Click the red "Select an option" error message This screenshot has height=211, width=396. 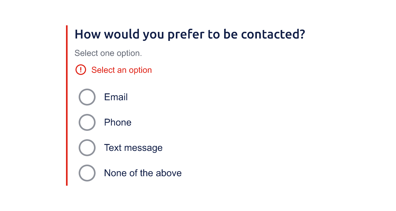[121, 70]
